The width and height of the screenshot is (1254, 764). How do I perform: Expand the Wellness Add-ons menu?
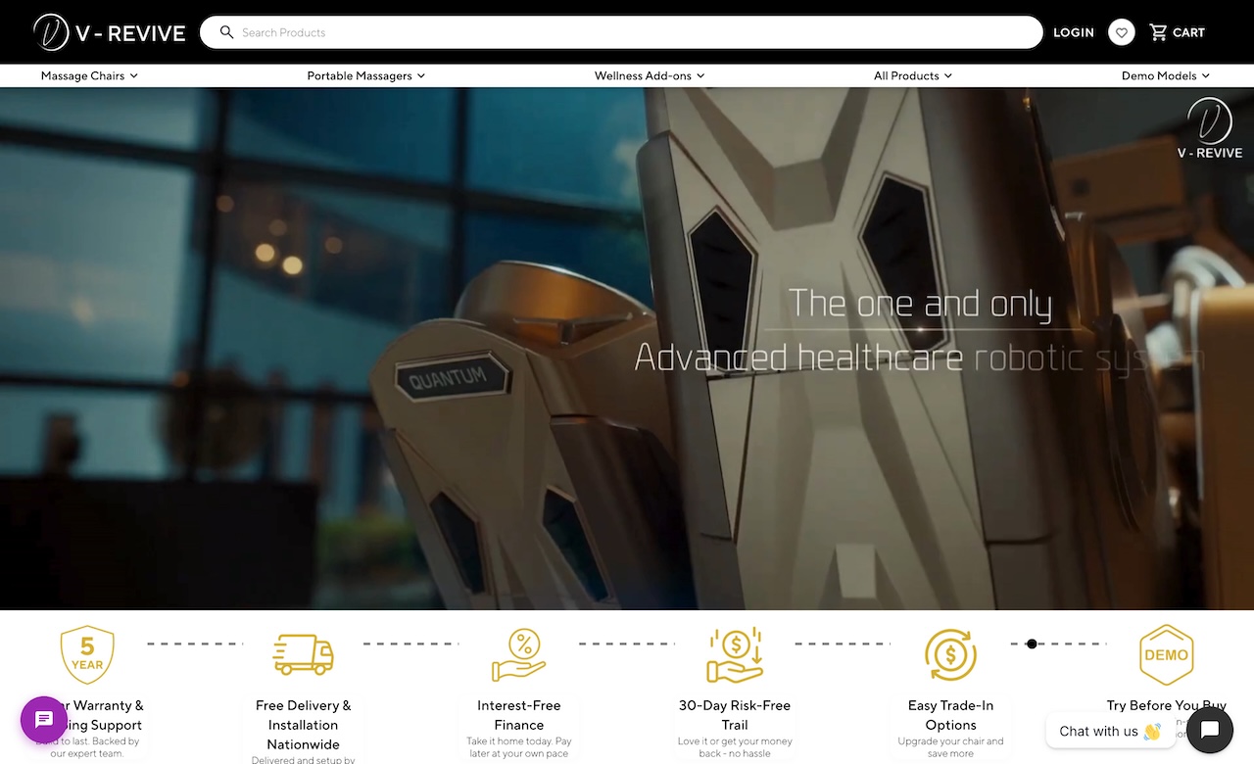[650, 75]
